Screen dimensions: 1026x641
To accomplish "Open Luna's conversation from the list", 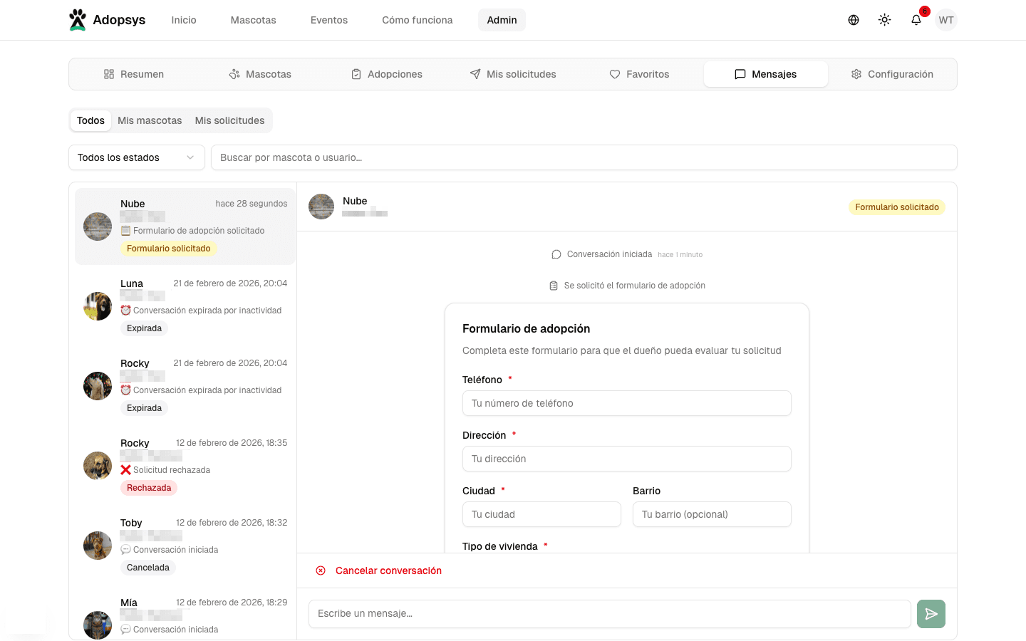I will tap(185, 306).
